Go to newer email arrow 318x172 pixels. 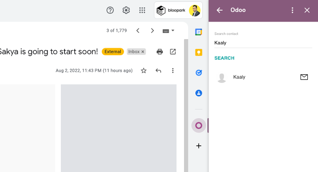click(138, 30)
